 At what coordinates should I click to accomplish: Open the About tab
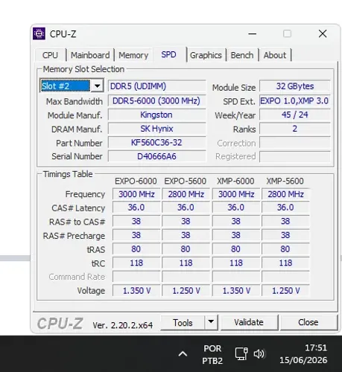pyautogui.click(x=275, y=55)
